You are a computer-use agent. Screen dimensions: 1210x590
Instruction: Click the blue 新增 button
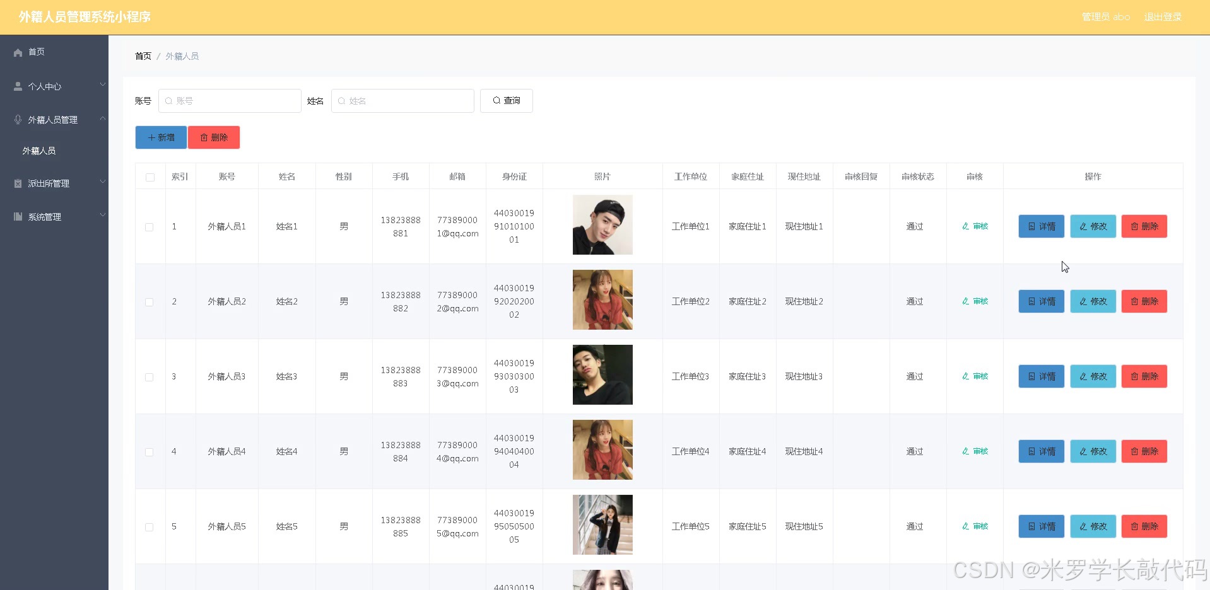tap(161, 137)
